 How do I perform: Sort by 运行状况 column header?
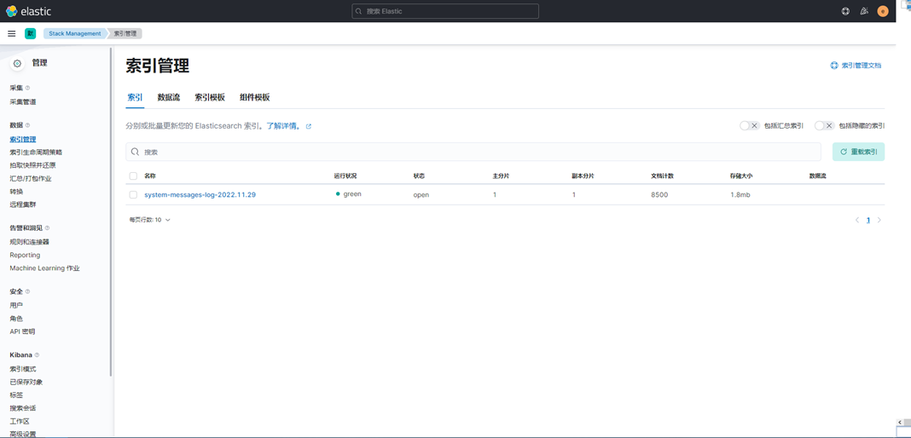pyautogui.click(x=345, y=176)
